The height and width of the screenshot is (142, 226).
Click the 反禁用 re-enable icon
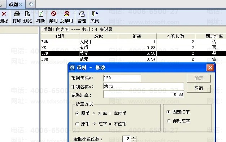click(66, 14)
